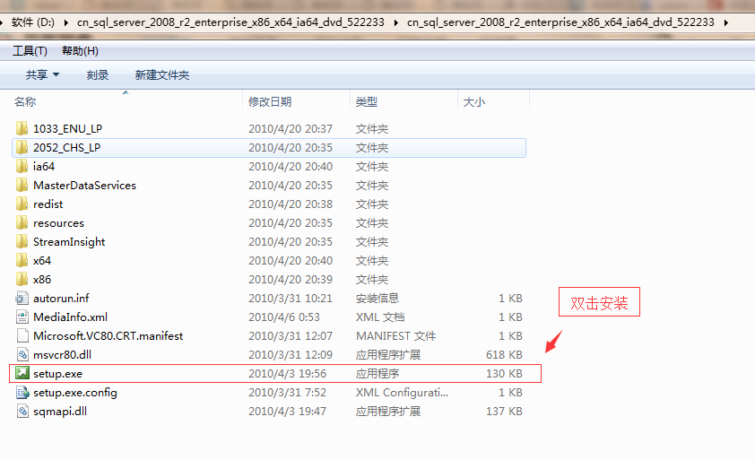Select the 1033_ENU_LP folder icon
The image size is (755, 460).
(x=22, y=128)
